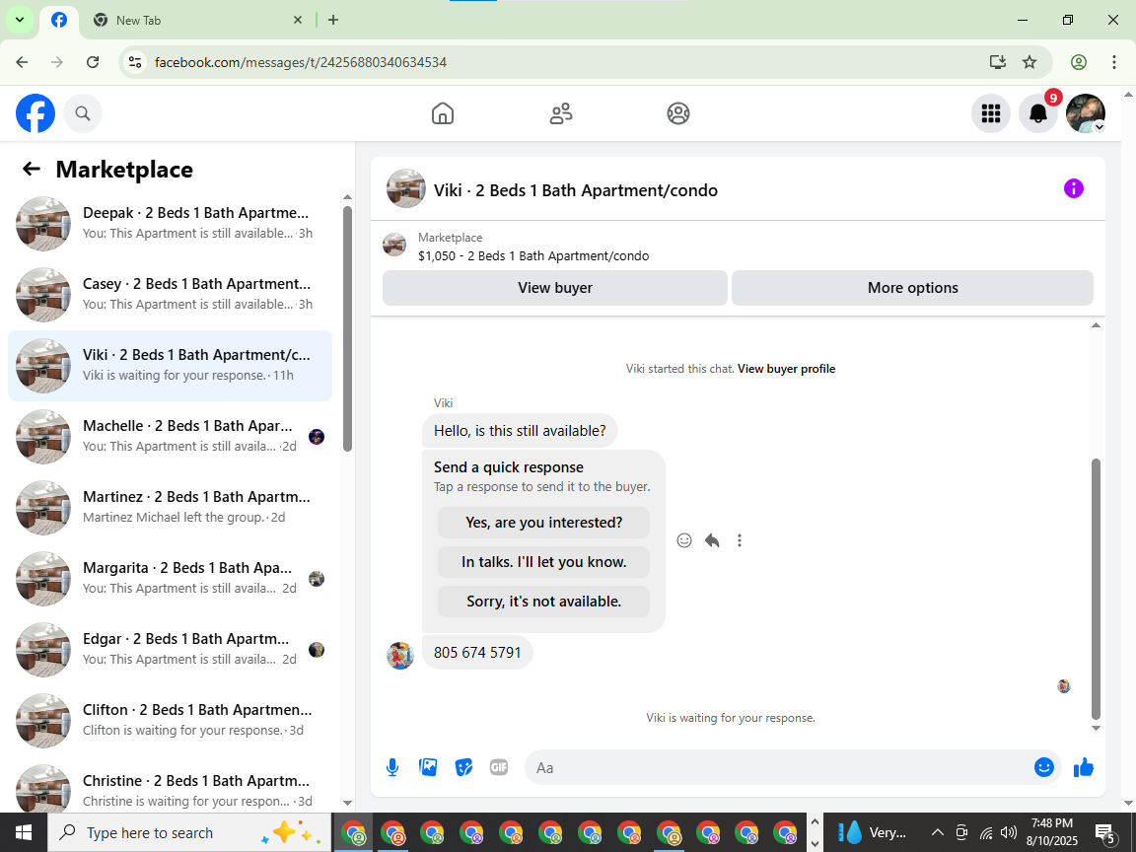The height and width of the screenshot is (852, 1136).
Task: Open the Groups icon in top navigation
Action: point(678,113)
